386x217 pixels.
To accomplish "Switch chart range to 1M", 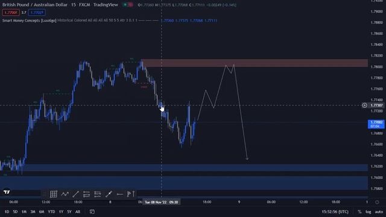I will pyautogui.click(x=24, y=212).
